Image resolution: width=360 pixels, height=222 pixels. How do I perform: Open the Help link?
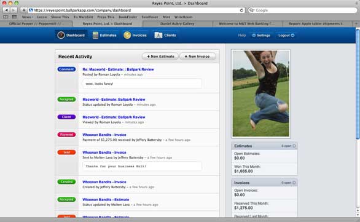pyautogui.click(x=242, y=36)
